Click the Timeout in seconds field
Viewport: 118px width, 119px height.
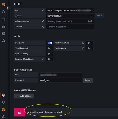click(x=70, y=27)
